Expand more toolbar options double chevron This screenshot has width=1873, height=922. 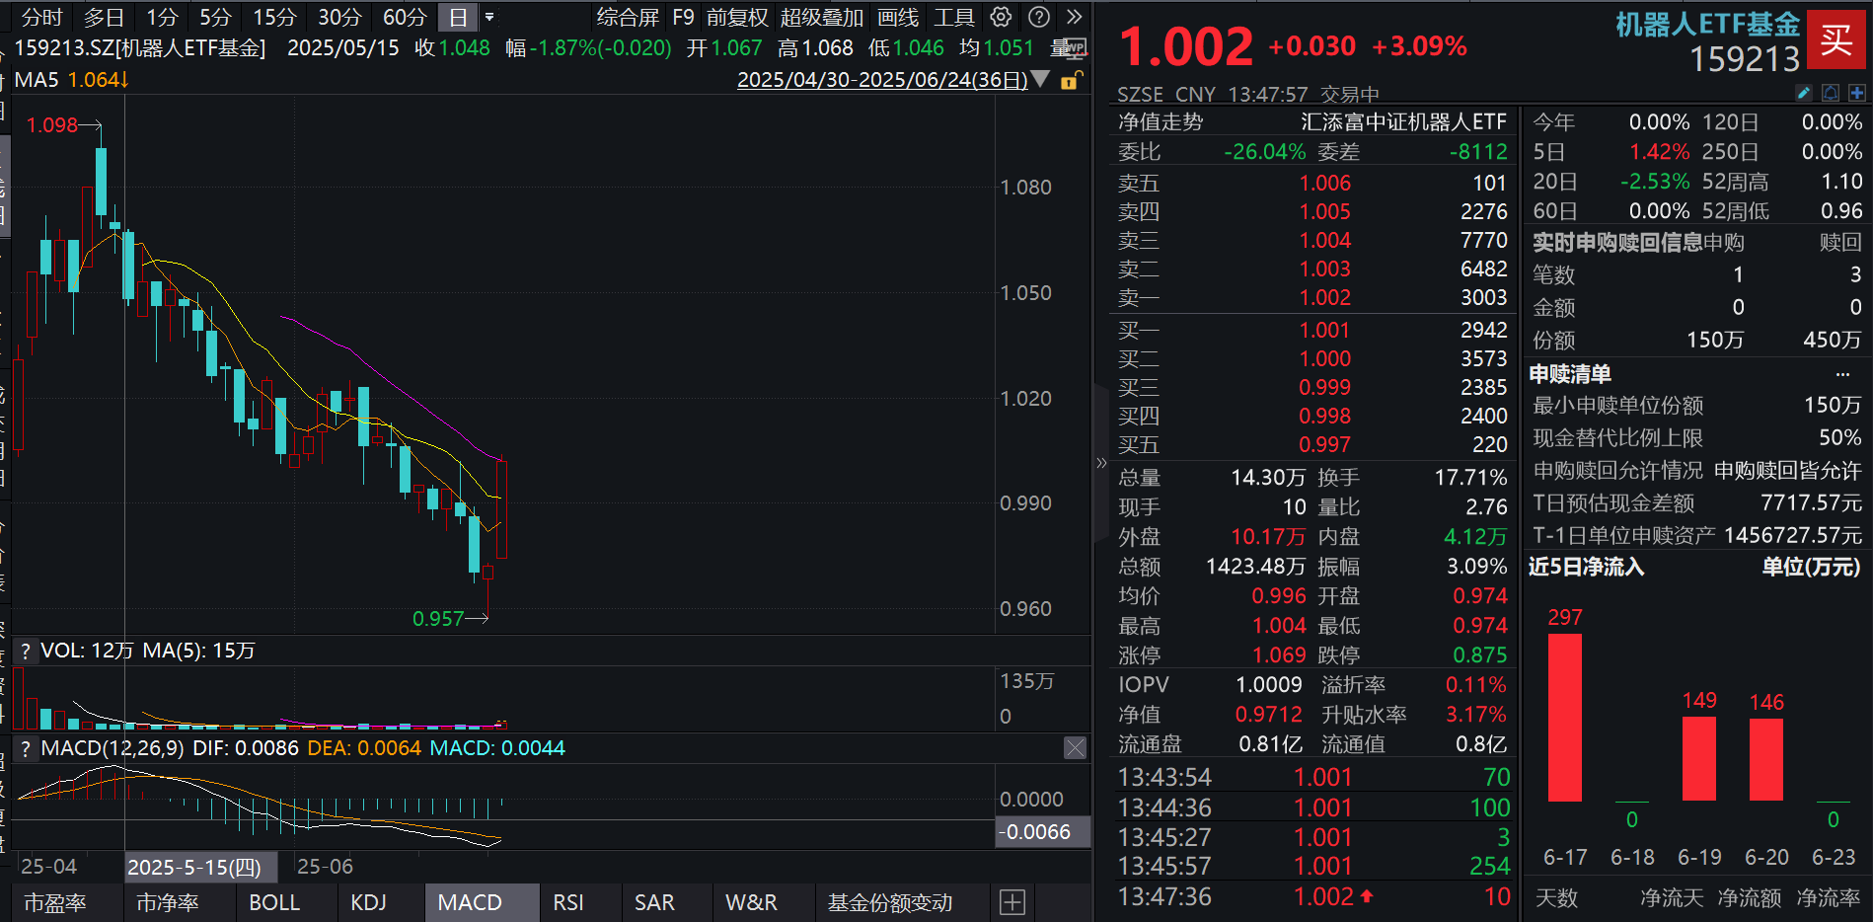pyautogui.click(x=1075, y=17)
